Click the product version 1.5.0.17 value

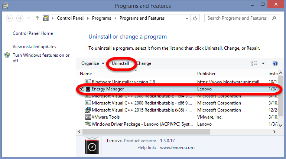coord(167,141)
